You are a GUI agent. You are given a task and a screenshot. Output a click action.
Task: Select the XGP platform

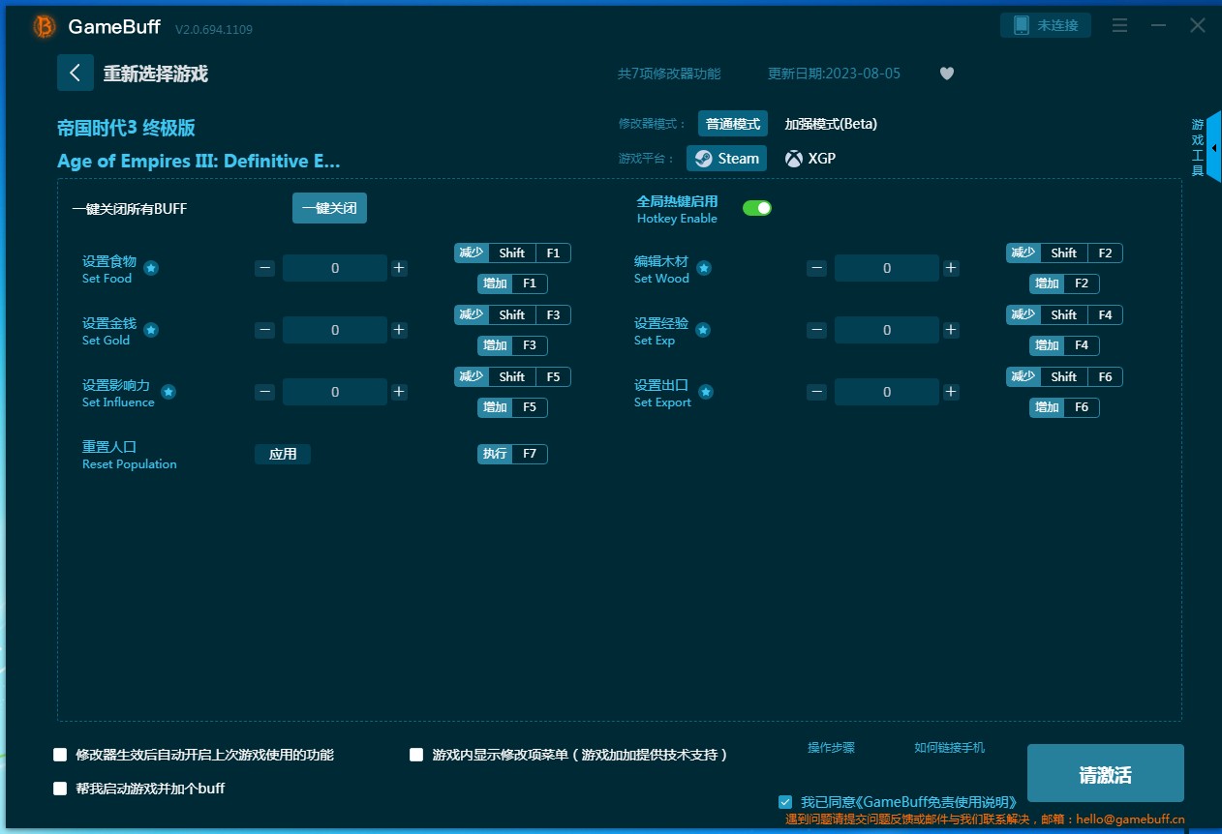[810, 159]
